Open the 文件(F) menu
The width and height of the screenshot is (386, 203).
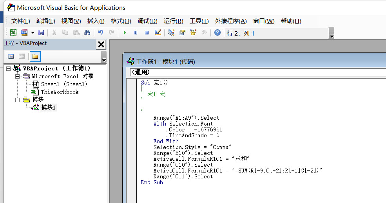(20, 21)
